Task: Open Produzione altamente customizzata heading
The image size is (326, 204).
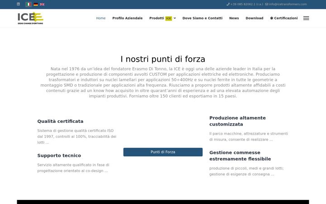Action: (237, 121)
